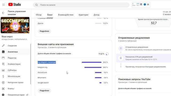Click the Редактор film strip icon
This screenshot has width=171, height=96.
pyautogui.click(x=3, y=58)
